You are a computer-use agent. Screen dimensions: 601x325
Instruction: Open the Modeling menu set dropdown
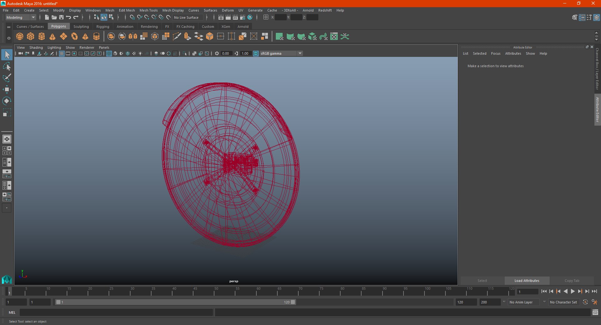click(x=21, y=17)
